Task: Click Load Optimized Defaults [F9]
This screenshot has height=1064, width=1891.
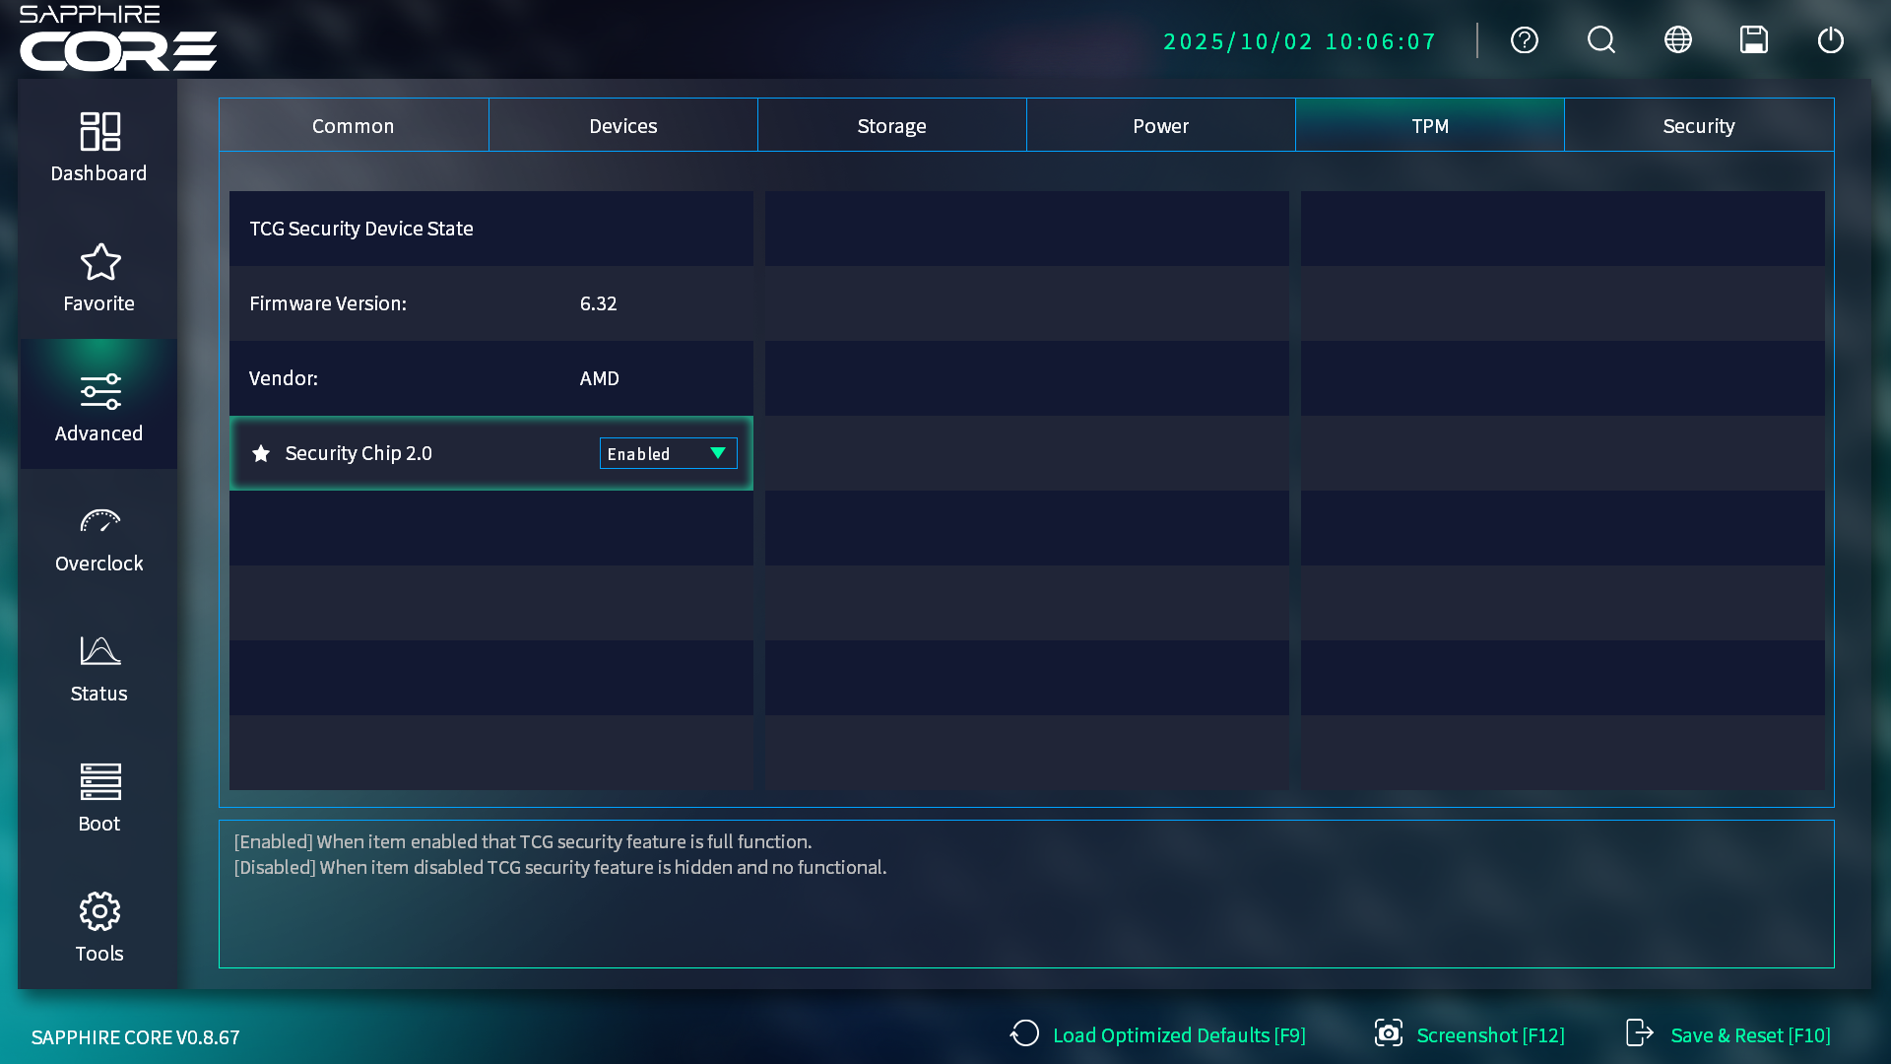Action: [x=1158, y=1034]
